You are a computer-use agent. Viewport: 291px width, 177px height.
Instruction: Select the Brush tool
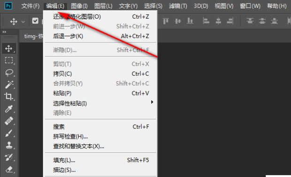[x=9, y=133]
